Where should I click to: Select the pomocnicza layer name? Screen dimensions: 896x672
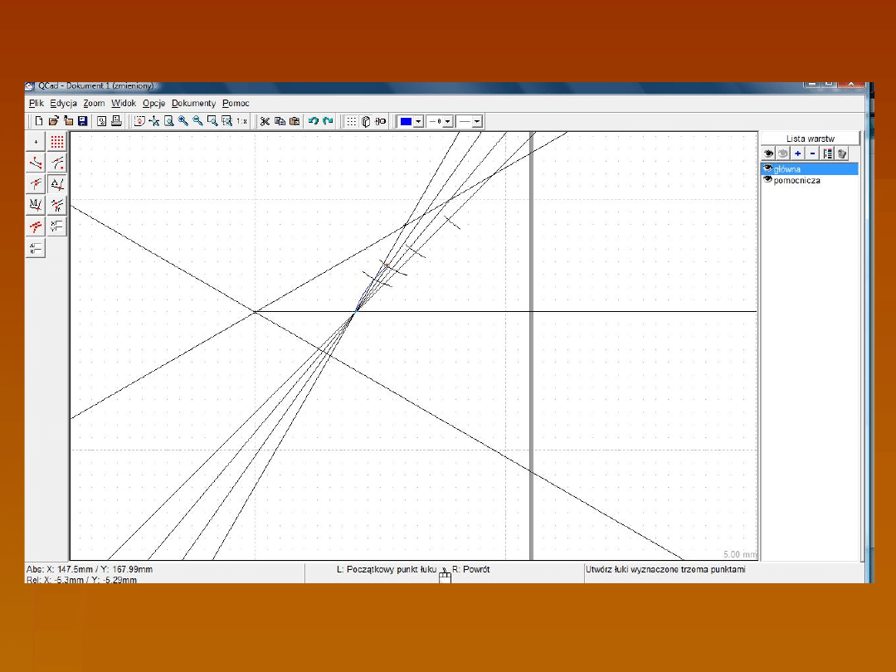(x=797, y=180)
